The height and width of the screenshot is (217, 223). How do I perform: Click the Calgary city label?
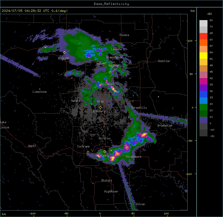coord(104,155)
